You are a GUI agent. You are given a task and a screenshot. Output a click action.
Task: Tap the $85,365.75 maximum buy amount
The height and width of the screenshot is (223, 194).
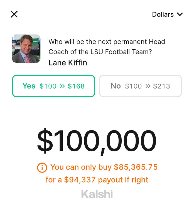(x=136, y=167)
